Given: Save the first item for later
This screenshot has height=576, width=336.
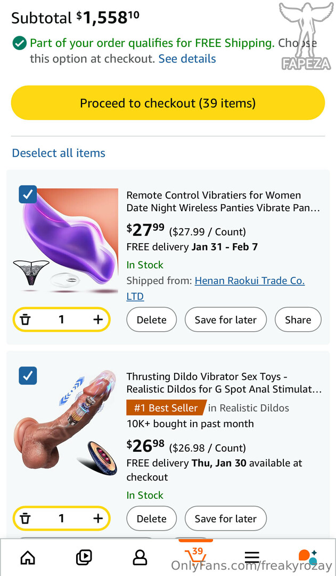Looking at the screenshot, I should [x=225, y=320].
